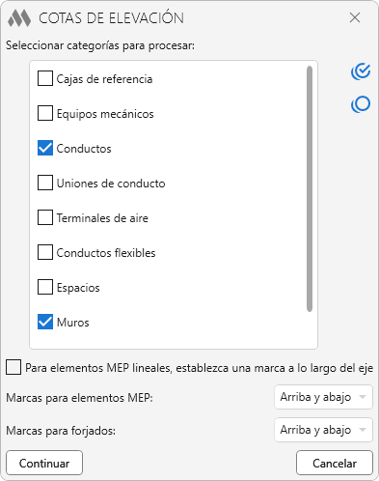Open Marcas para forjados dropdown
Screen dimensions: 379x481
click(x=323, y=430)
